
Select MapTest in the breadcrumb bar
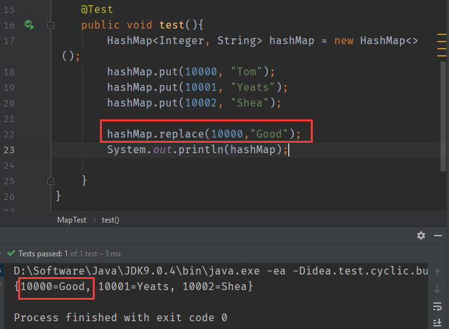(71, 220)
